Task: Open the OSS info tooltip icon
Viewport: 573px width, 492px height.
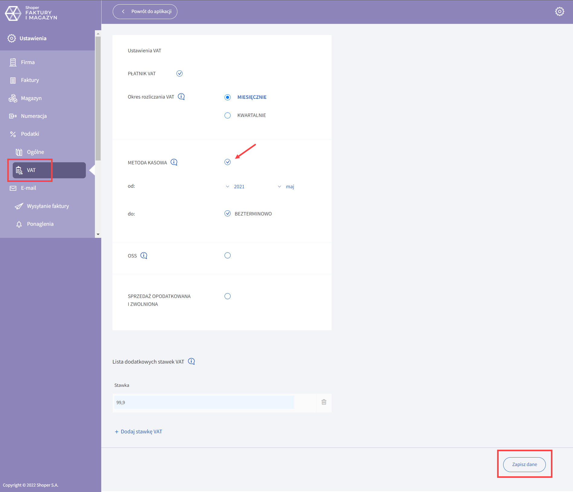Action: point(144,256)
